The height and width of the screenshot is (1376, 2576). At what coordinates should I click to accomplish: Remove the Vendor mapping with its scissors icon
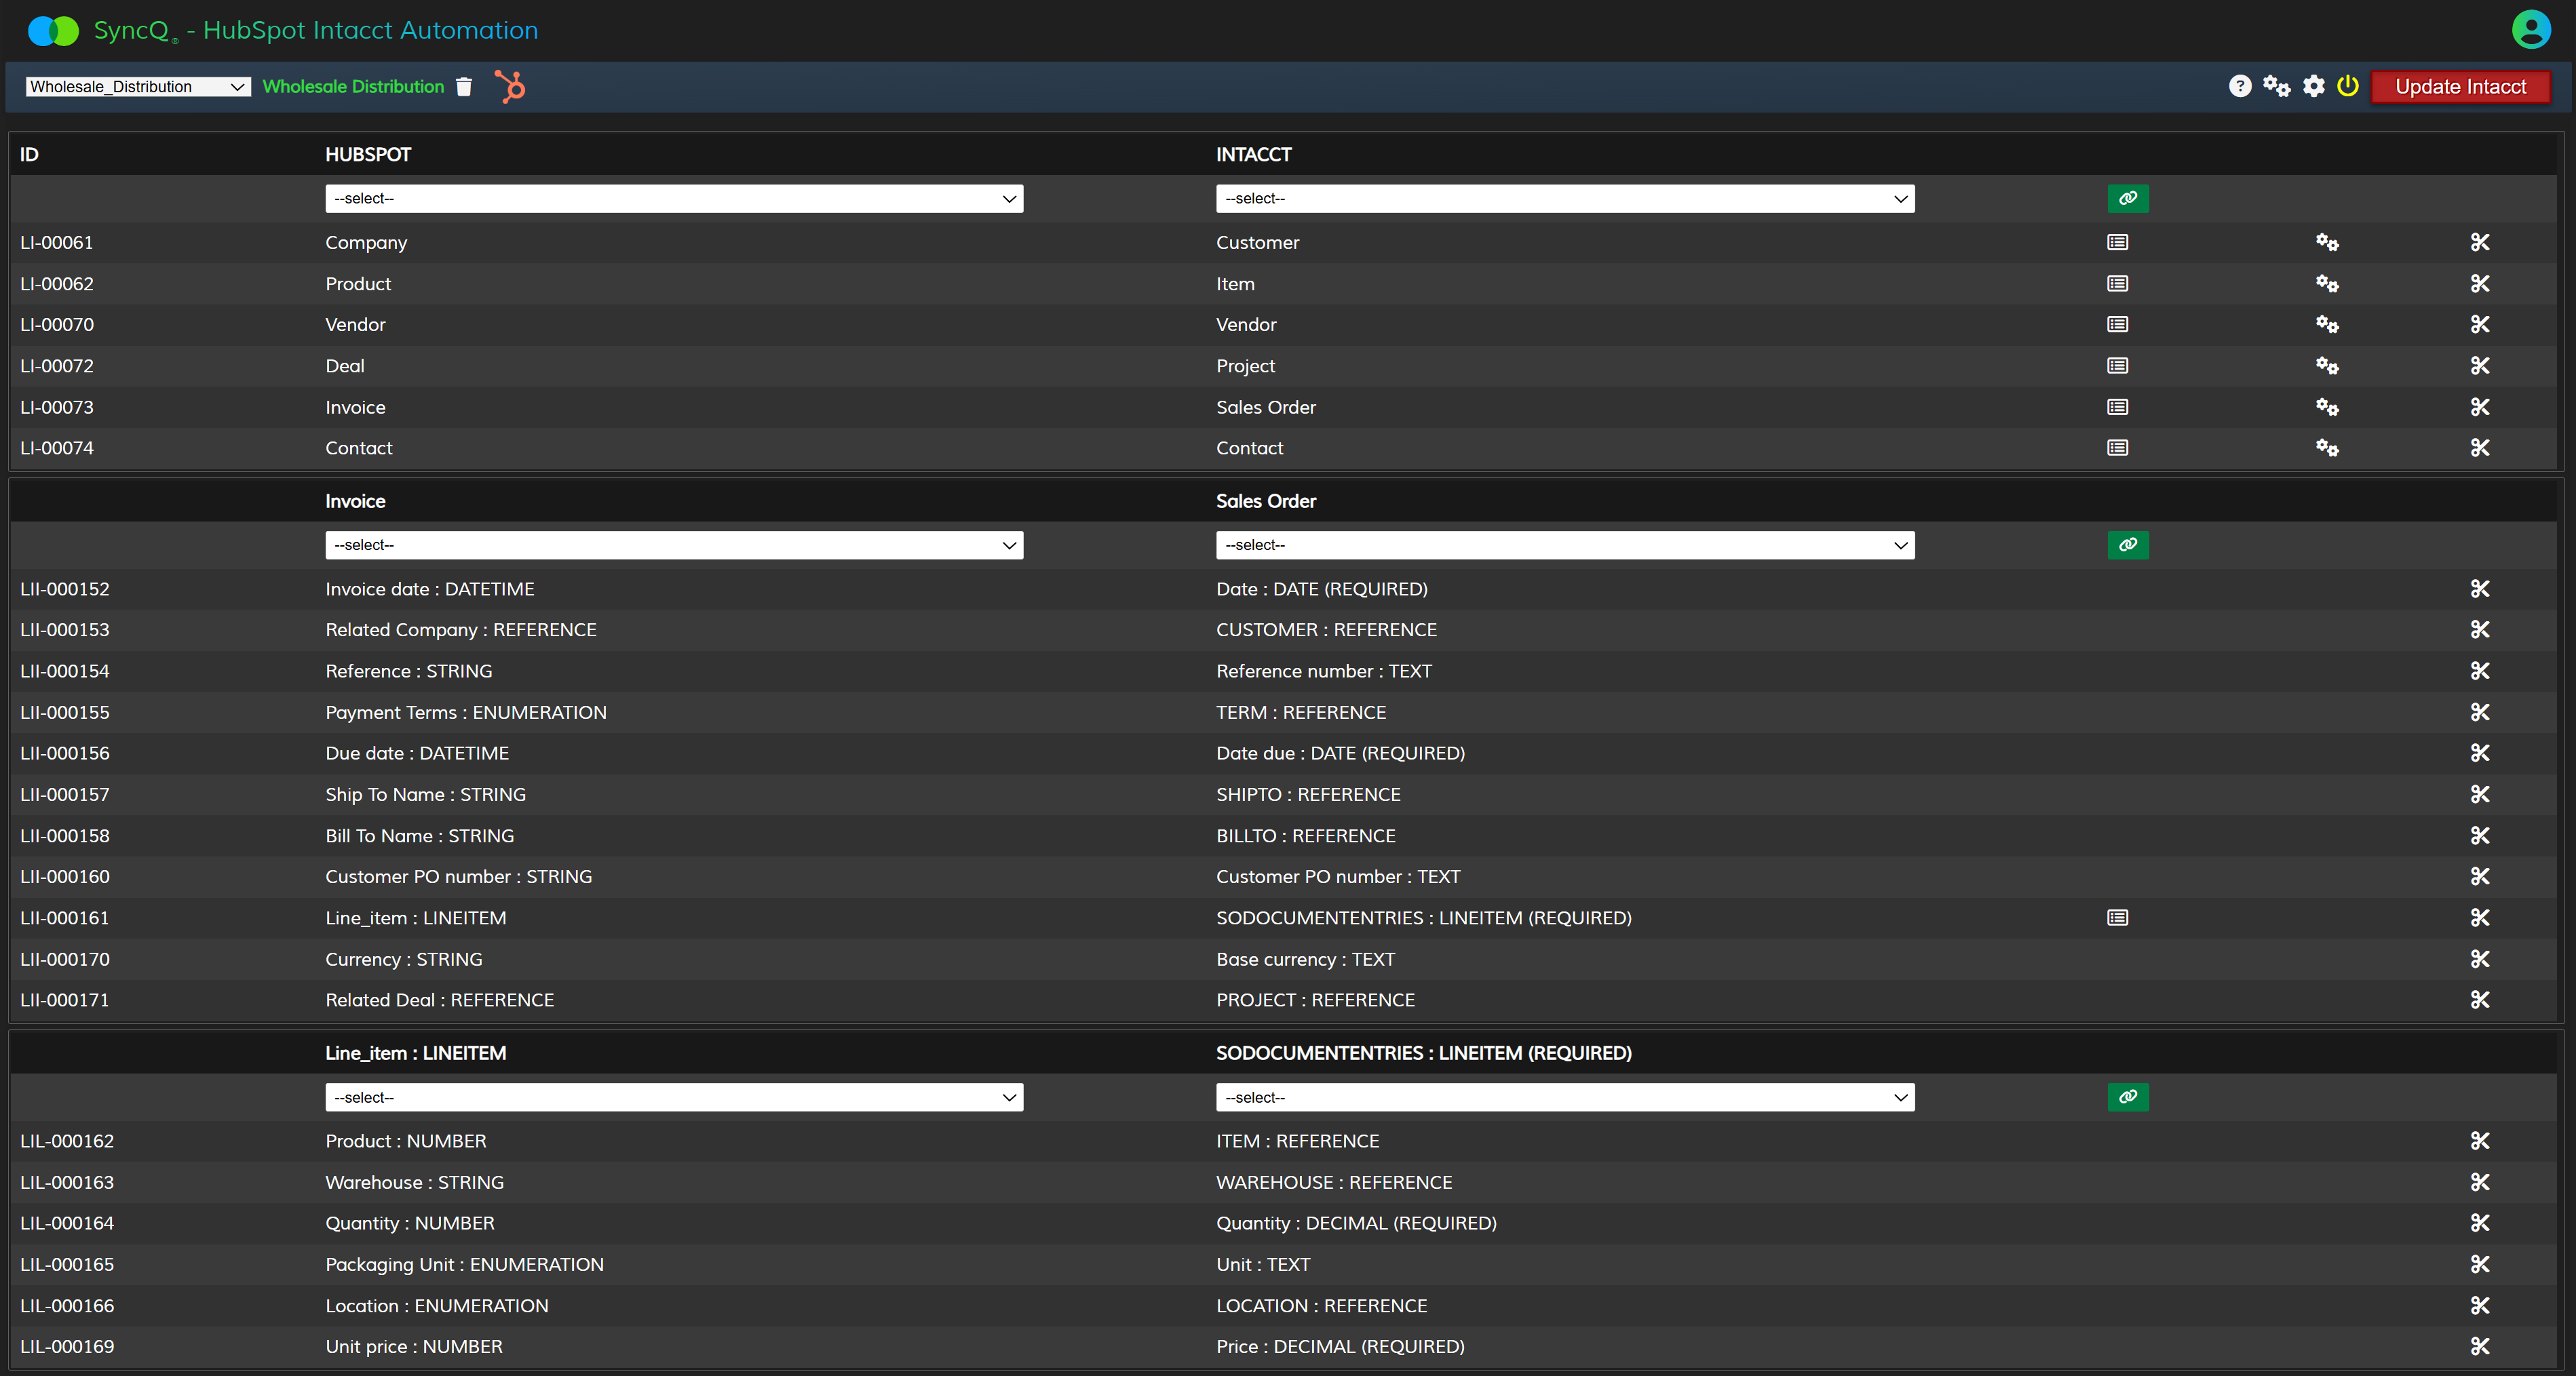click(2479, 325)
